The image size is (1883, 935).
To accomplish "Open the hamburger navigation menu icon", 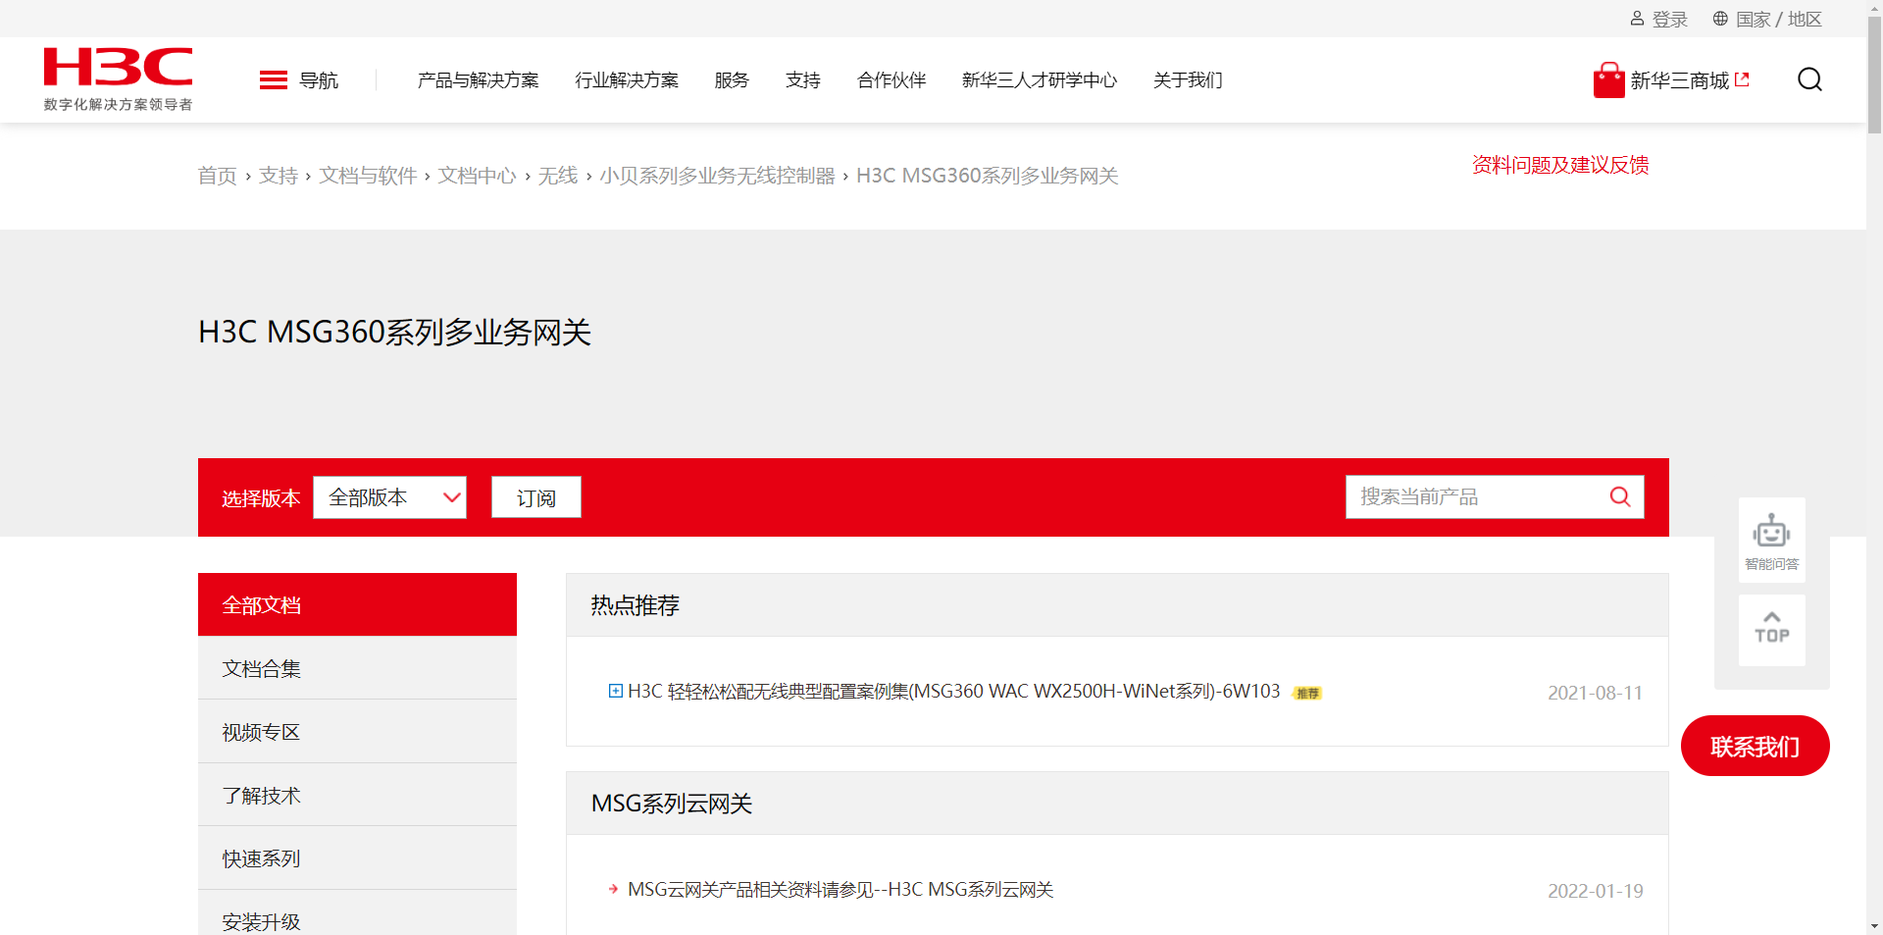I will 274,80.
